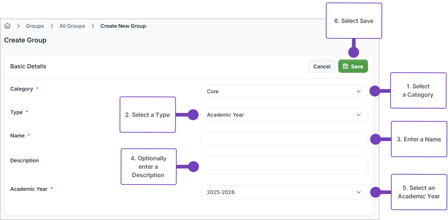Click the Description field label
The image size is (448, 220).
click(25, 160)
